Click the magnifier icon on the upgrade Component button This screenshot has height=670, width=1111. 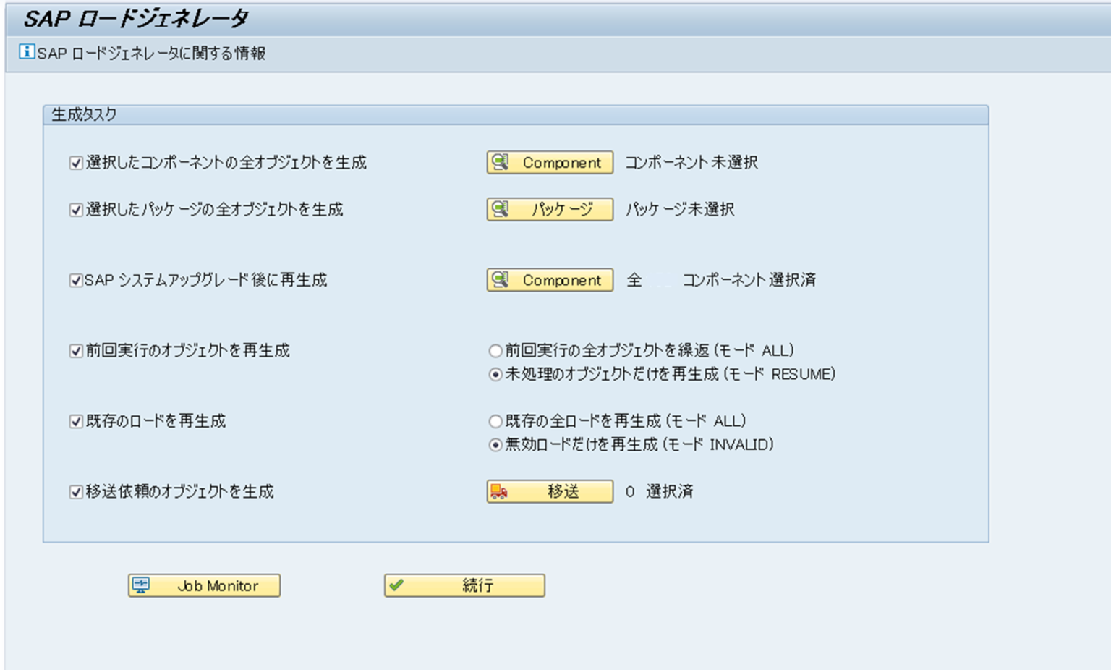(498, 280)
